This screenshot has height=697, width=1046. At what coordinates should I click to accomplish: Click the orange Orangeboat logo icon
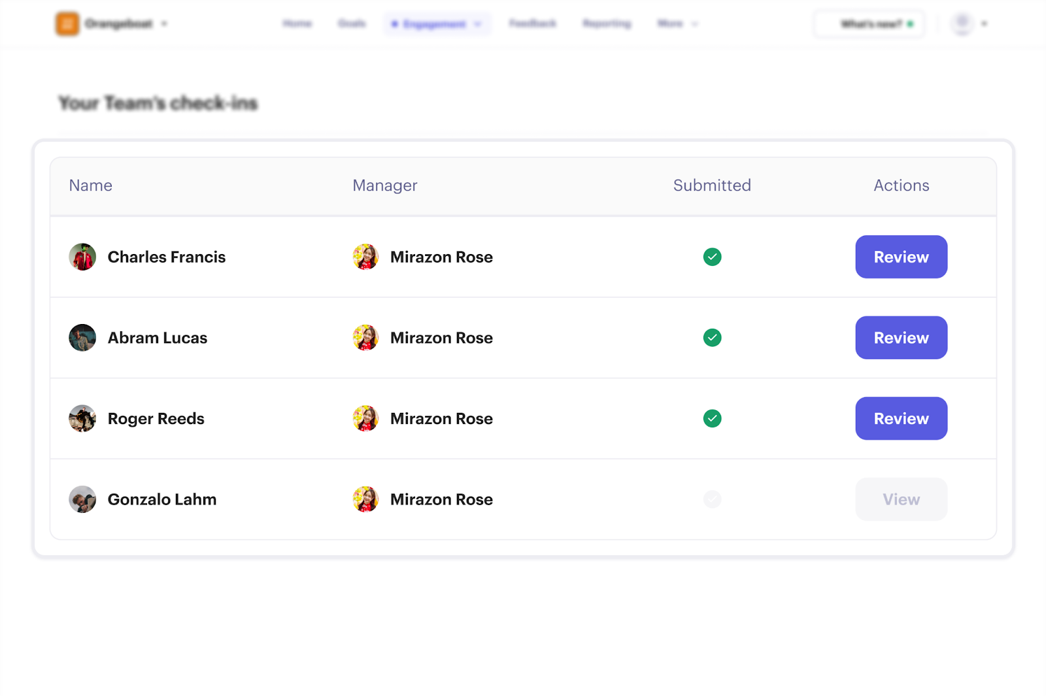67,24
